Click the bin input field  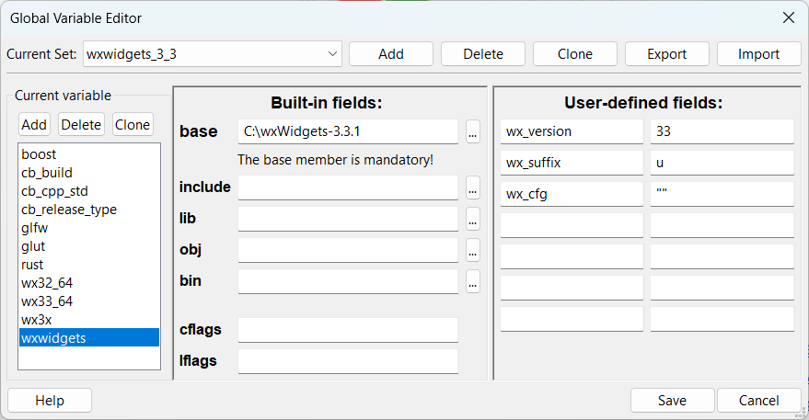point(348,281)
